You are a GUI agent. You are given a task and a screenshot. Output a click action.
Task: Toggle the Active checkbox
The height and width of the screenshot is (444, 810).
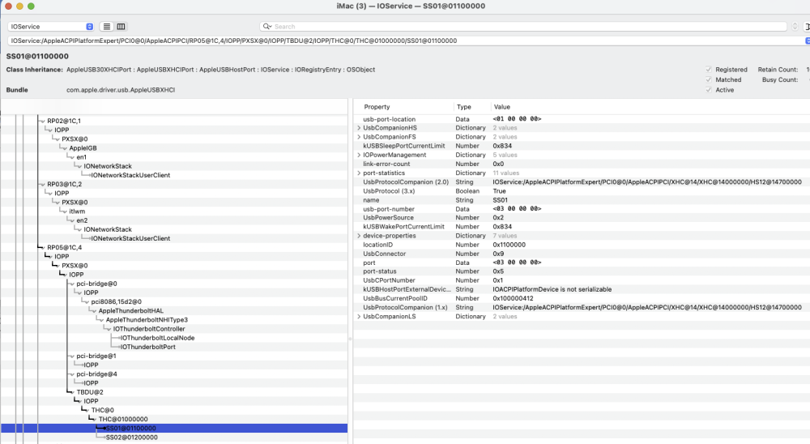point(709,90)
